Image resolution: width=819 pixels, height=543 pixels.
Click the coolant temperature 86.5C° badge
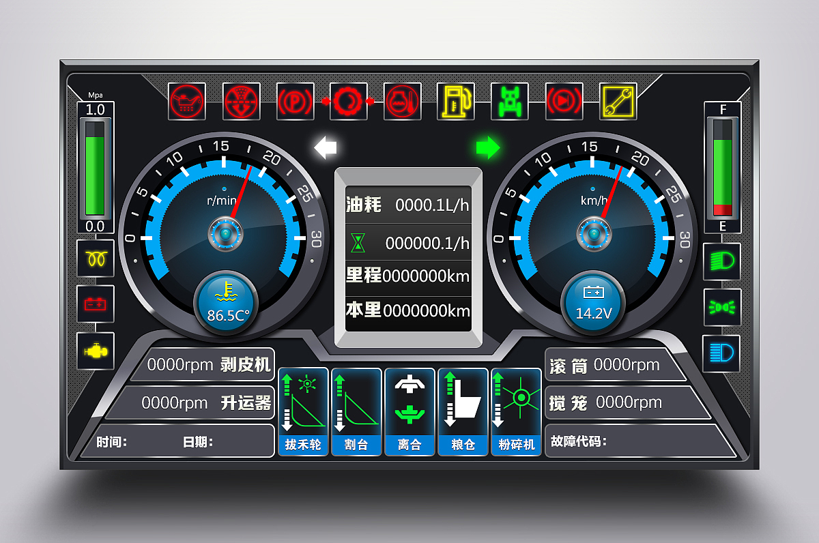click(x=226, y=303)
